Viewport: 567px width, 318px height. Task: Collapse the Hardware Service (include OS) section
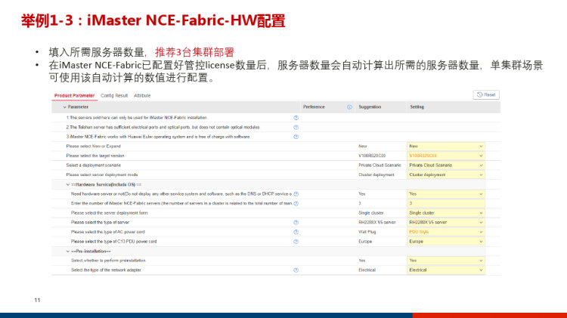tap(67, 184)
